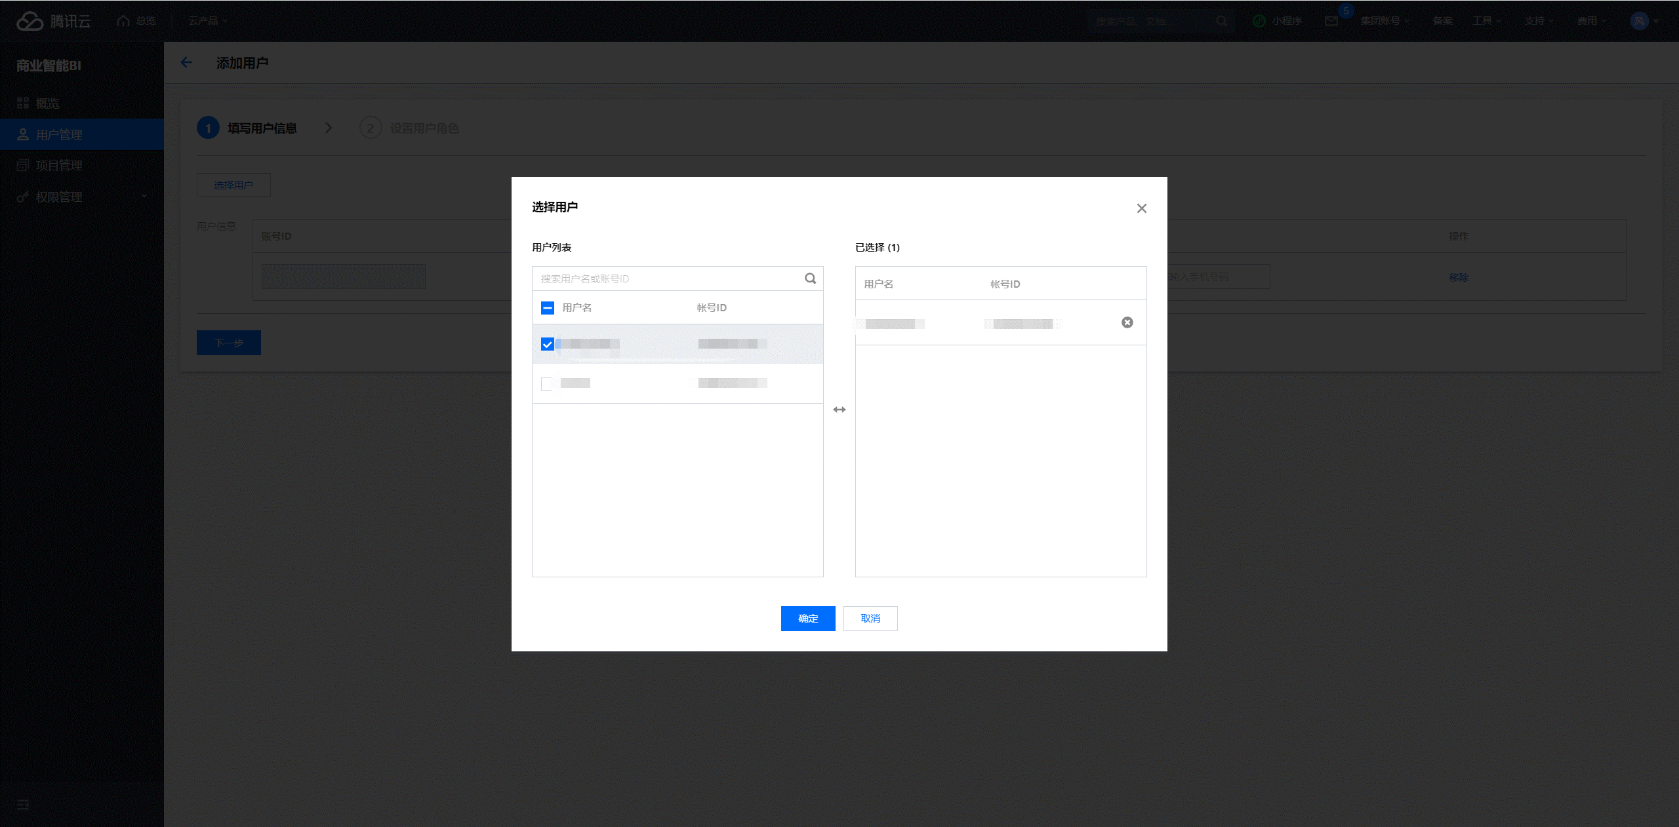Open the mail notifications icon

(x=1331, y=21)
